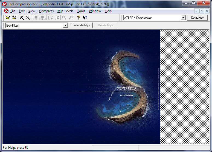Open the Window menu
212x152 pixels.
[x=95, y=11]
